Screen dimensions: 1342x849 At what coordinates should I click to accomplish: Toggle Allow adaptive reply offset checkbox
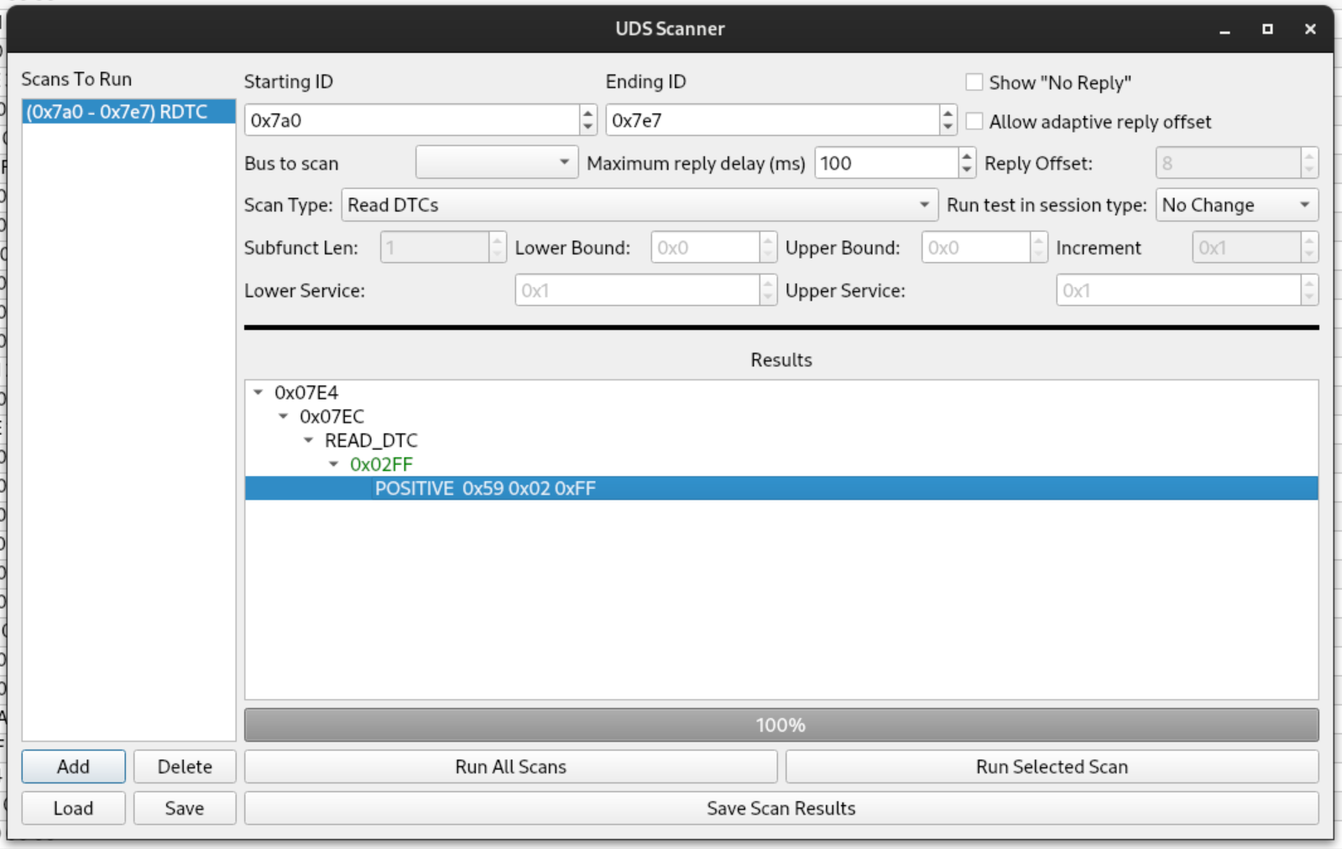coord(974,122)
